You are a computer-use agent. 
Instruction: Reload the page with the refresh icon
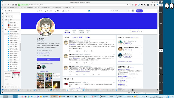[x=13, y=5]
